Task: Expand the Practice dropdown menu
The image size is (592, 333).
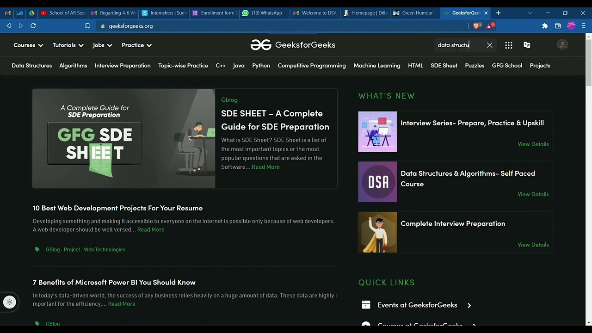Action: coord(136,45)
